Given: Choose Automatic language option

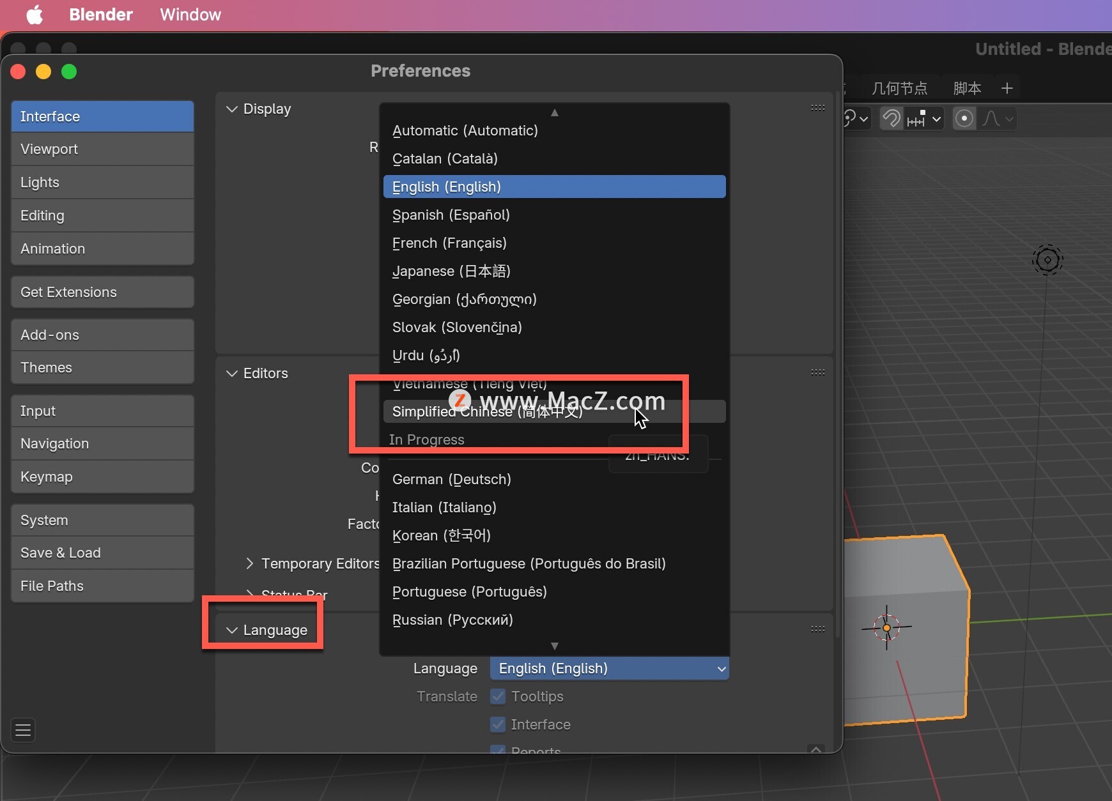Looking at the screenshot, I should coord(554,130).
